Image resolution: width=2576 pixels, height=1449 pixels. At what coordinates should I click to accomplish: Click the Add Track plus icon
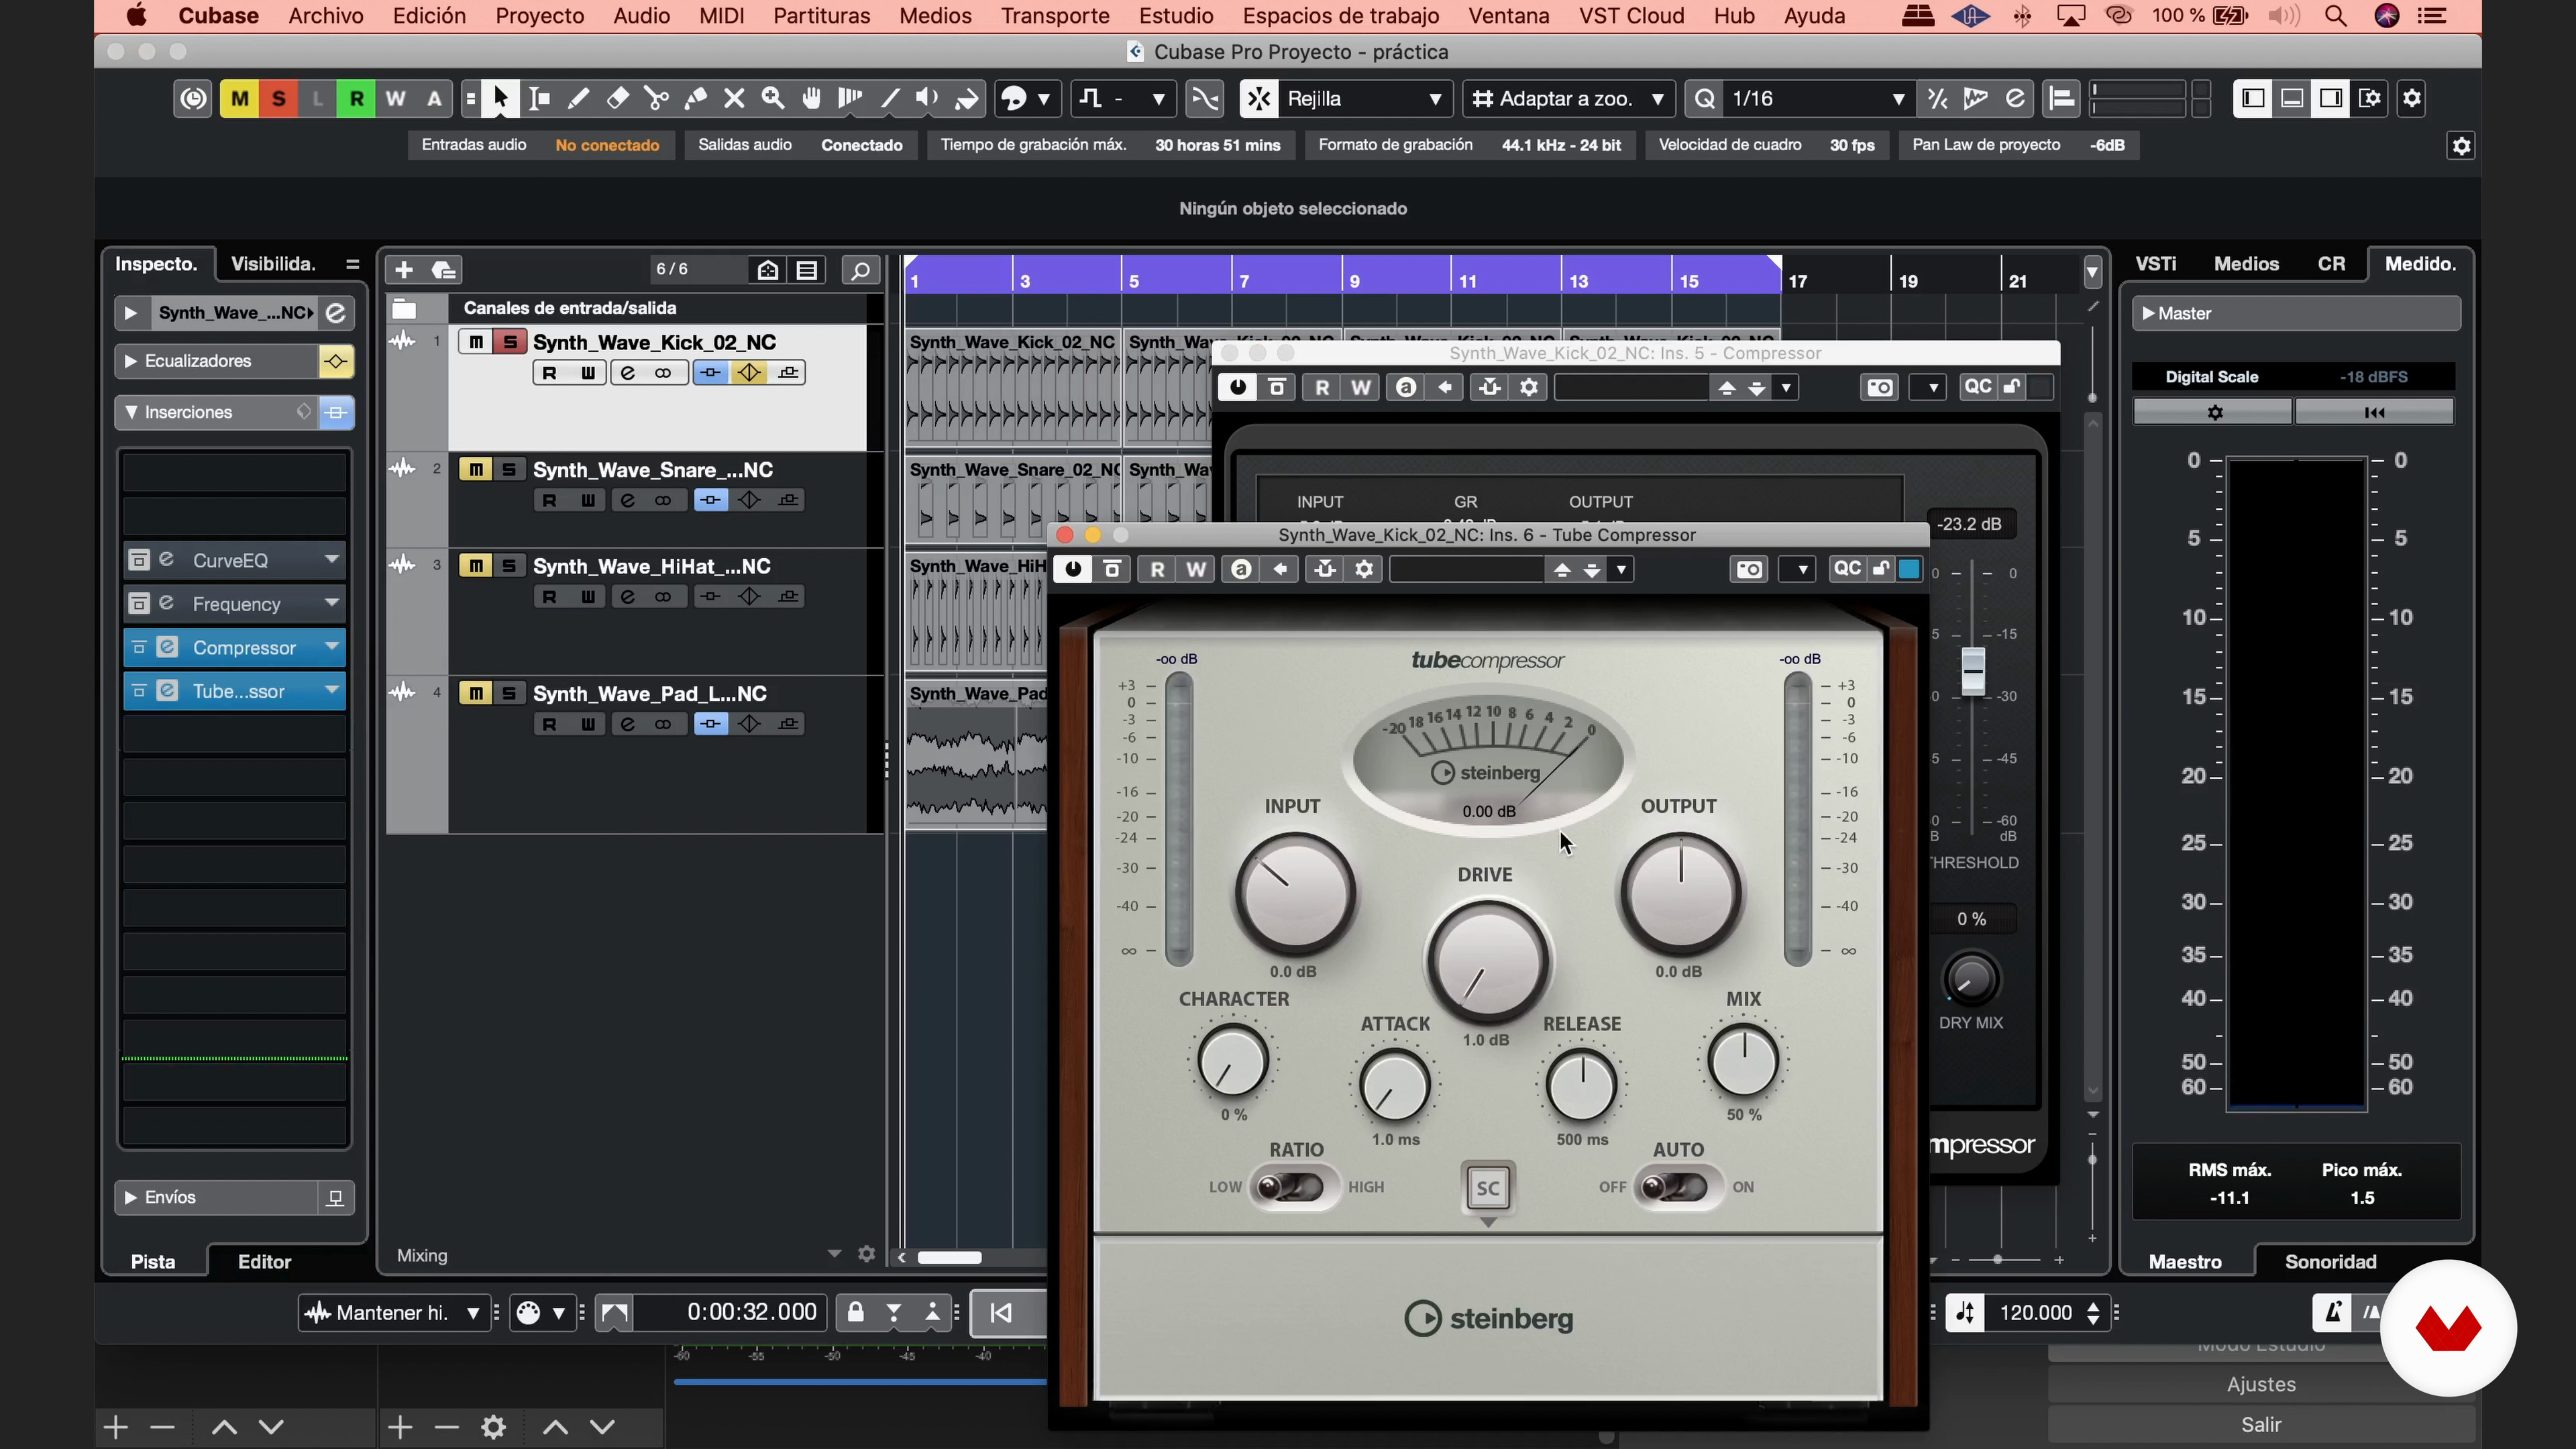click(x=404, y=270)
